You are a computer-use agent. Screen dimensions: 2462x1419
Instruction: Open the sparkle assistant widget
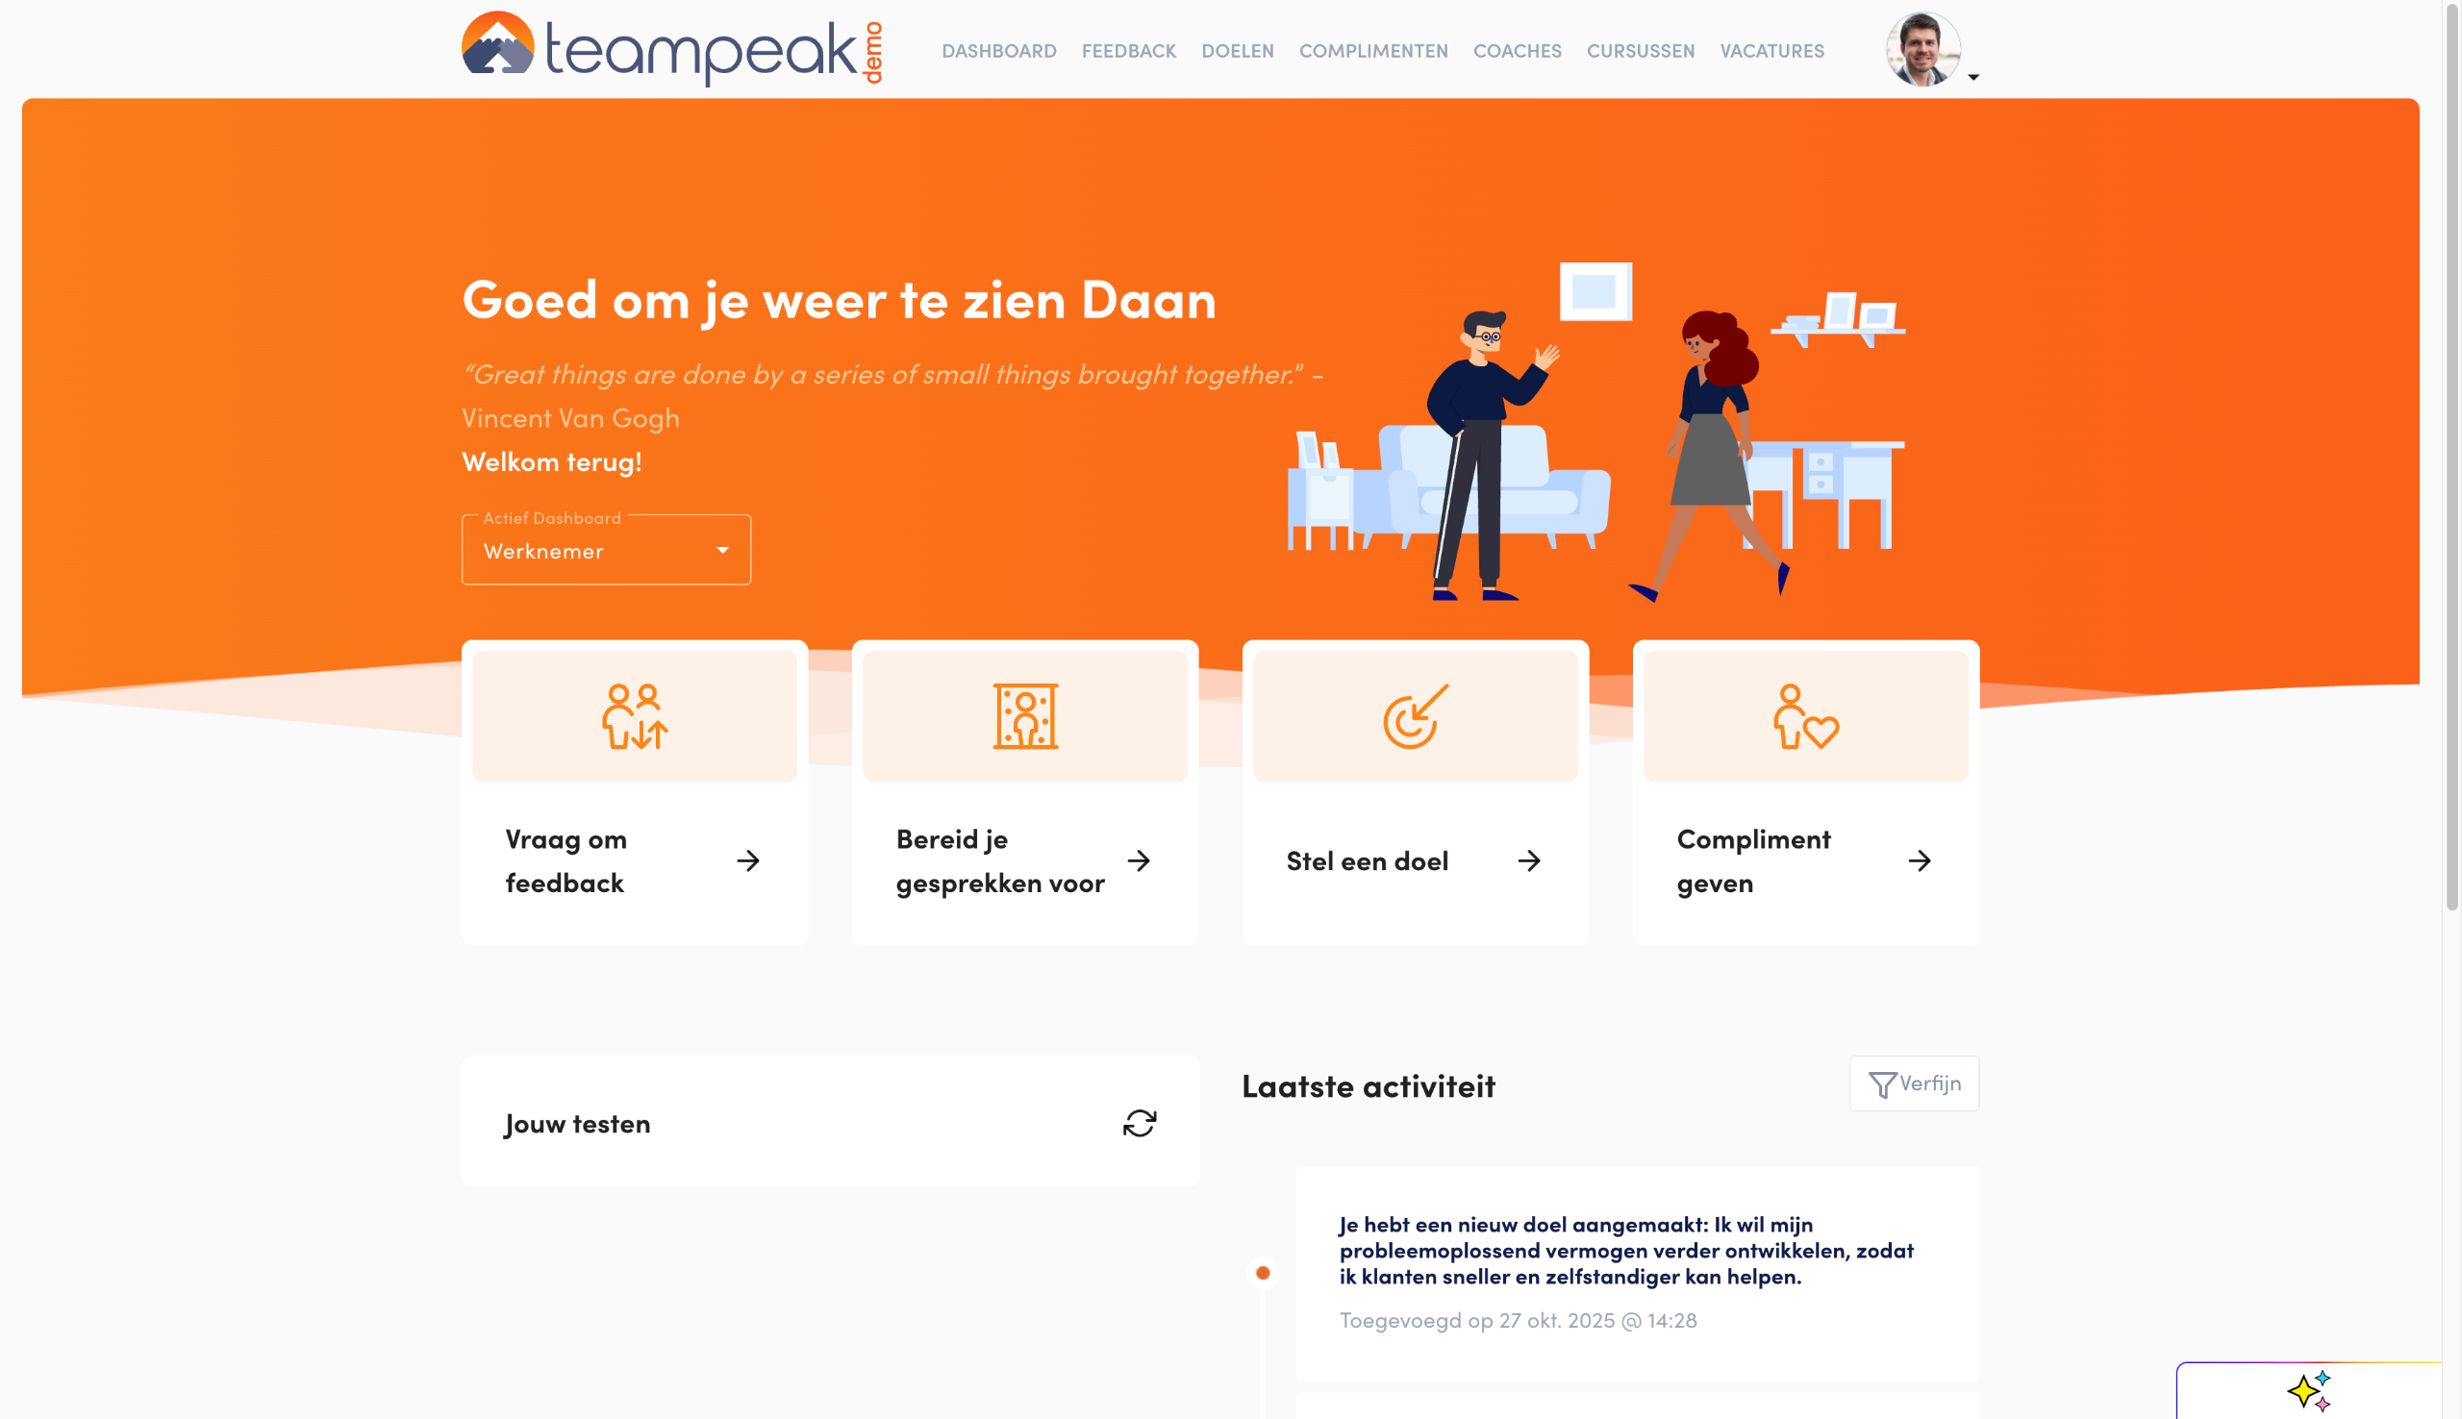pyautogui.click(x=2310, y=1392)
